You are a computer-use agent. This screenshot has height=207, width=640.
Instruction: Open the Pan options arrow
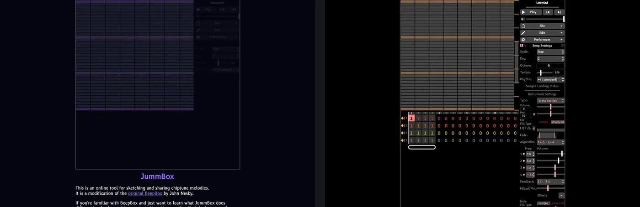534,114
